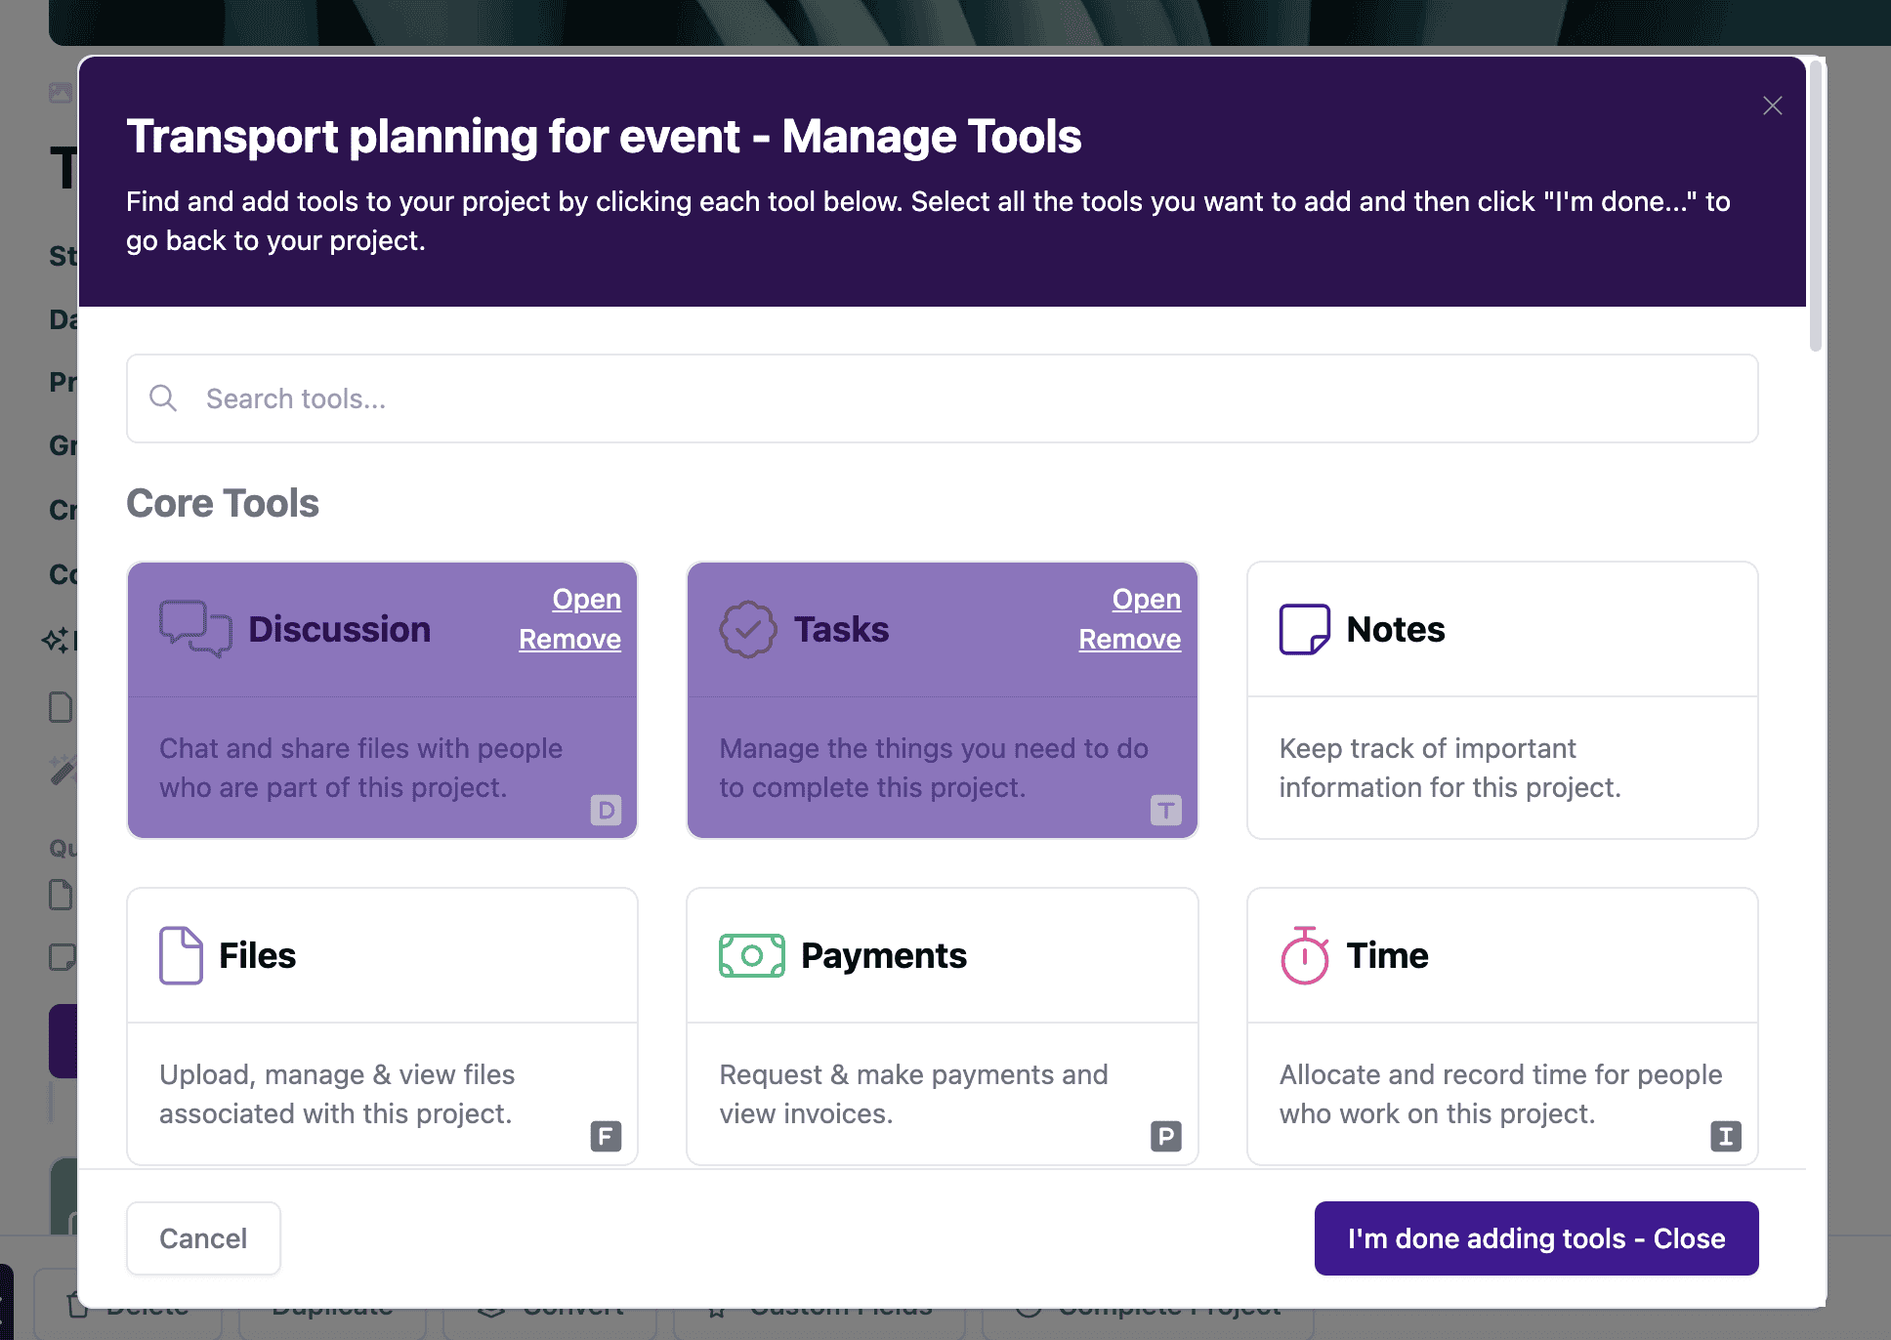The image size is (1891, 1340).
Task: Click the D shortcut badge on Discussion
Action: (x=606, y=810)
